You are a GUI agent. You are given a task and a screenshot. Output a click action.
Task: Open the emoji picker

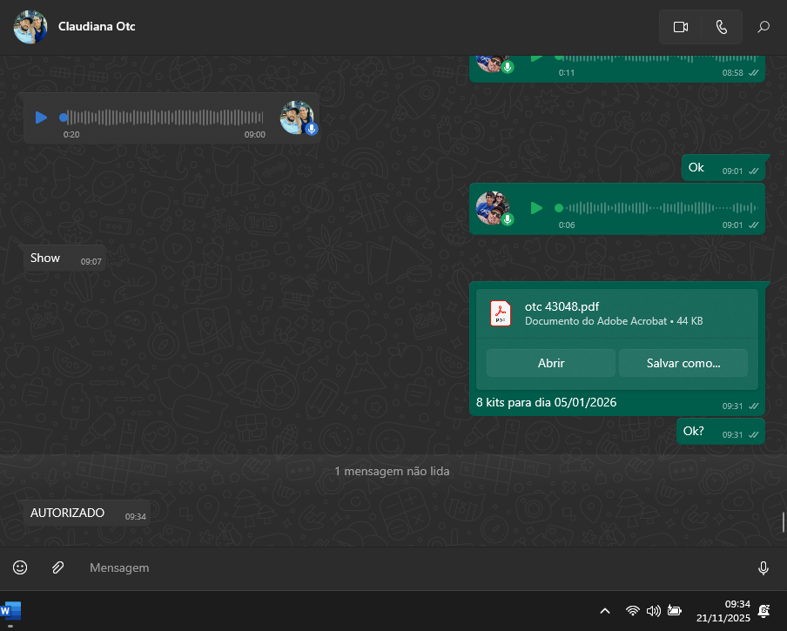pyautogui.click(x=20, y=567)
